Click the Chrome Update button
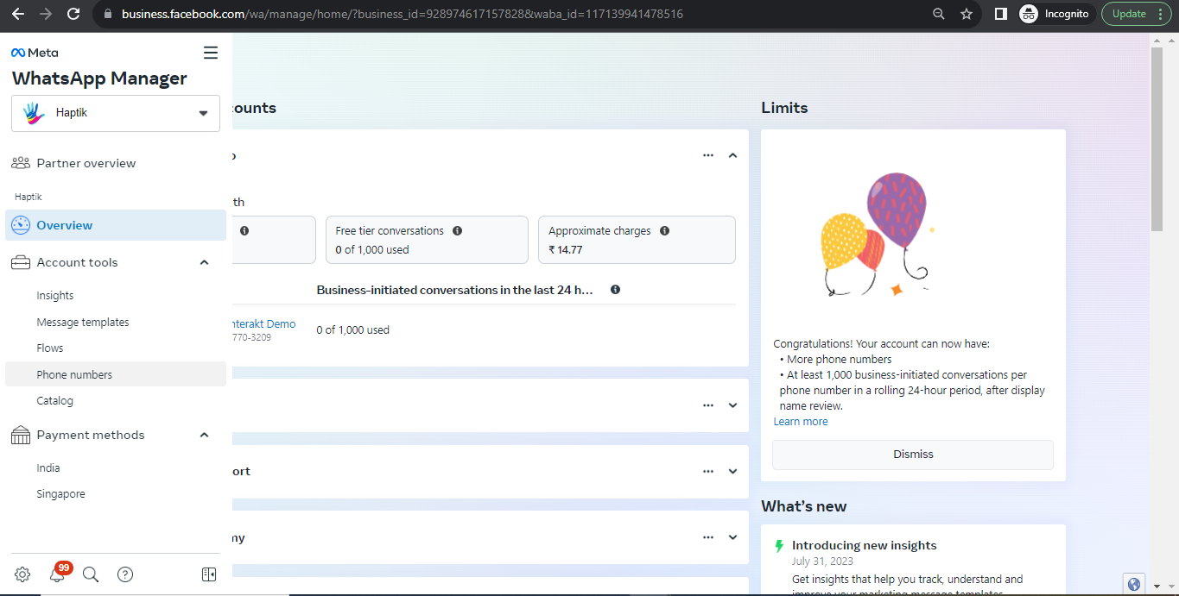Image resolution: width=1179 pixels, height=596 pixels. [x=1137, y=14]
